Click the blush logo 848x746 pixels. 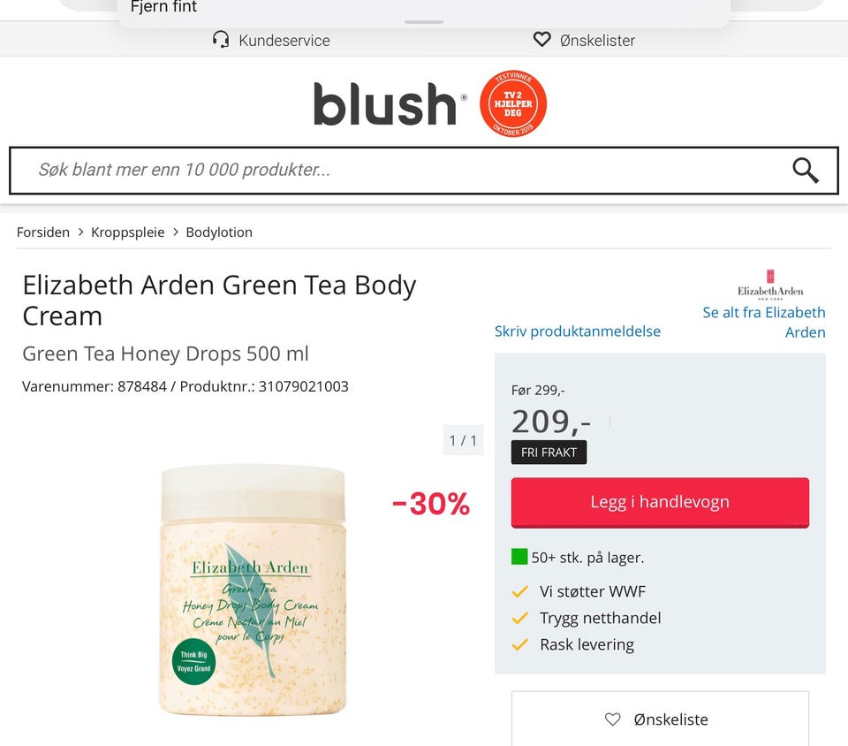390,104
